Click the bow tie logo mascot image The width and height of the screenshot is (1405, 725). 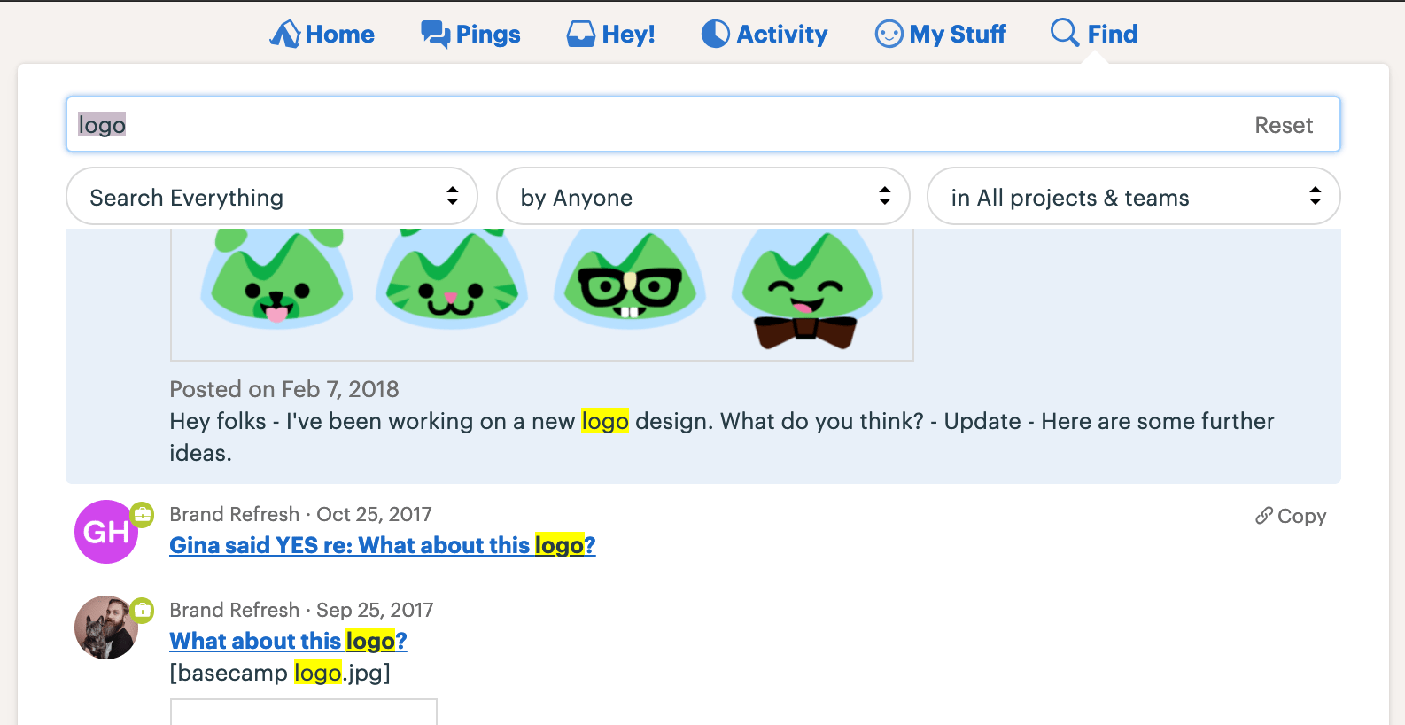[807, 288]
